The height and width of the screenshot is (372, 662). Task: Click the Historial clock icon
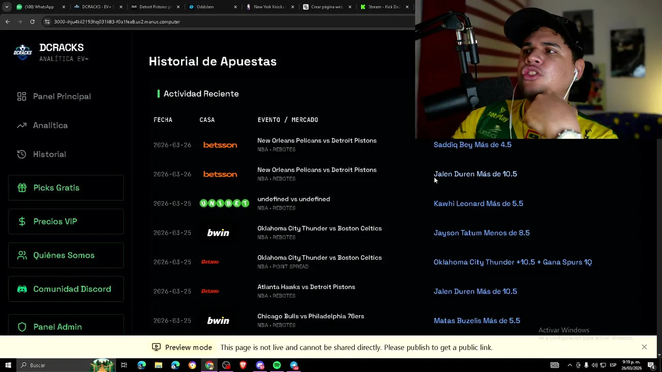[x=22, y=154]
